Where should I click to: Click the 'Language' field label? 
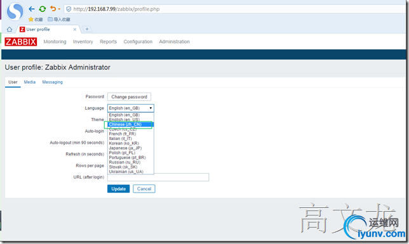coord(94,108)
